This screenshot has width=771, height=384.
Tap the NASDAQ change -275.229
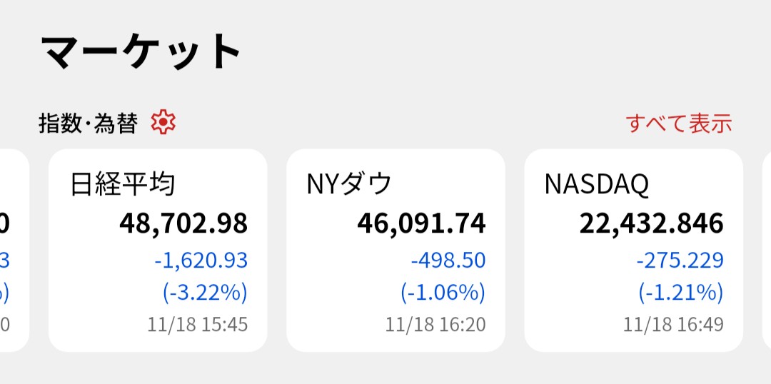click(680, 261)
